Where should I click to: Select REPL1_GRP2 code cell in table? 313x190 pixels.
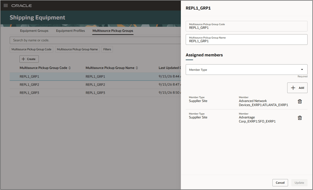(x=29, y=85)
